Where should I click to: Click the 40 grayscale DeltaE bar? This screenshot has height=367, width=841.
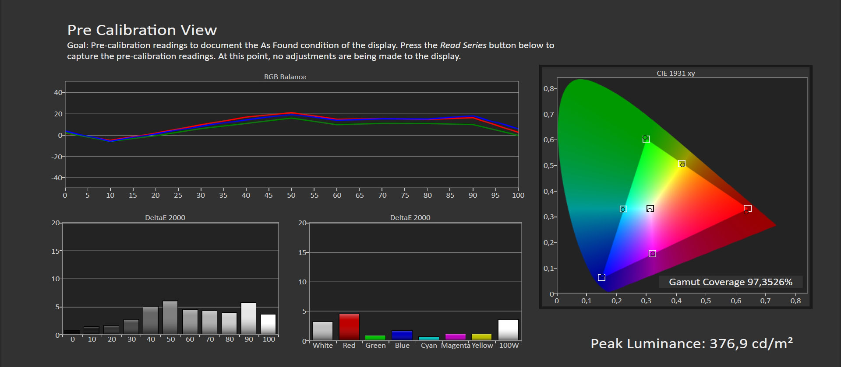pyautogui.click(x=151, y=321)
